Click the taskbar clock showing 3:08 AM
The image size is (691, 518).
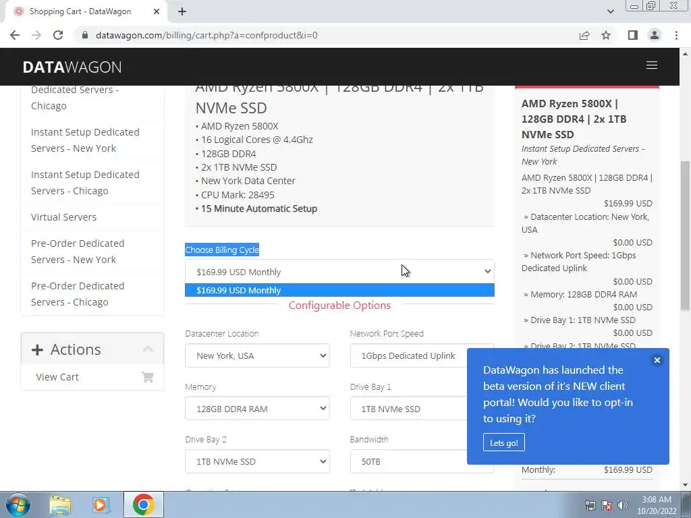tap(656, 505)
